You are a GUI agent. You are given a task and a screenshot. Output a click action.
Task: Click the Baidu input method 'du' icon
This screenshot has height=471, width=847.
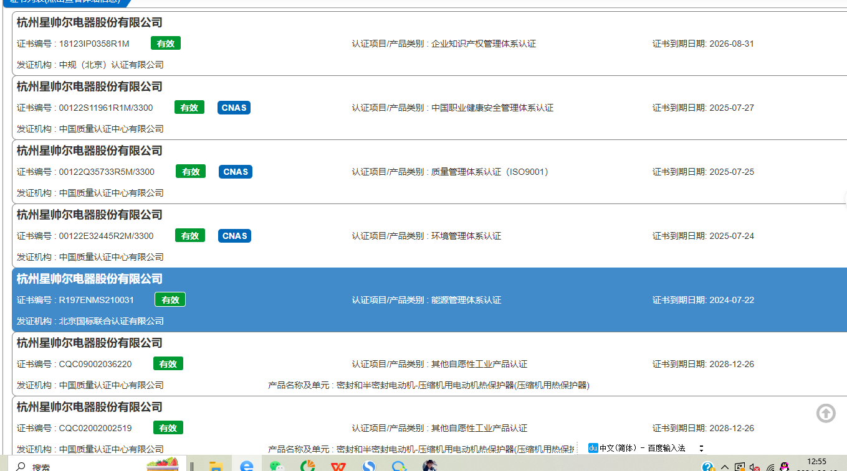coord(593,448)
